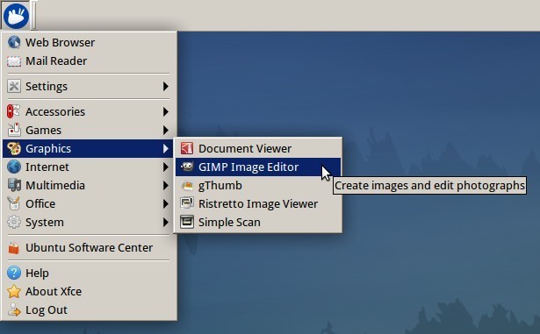Click the panel handle beside menu button
Viewport: 540px width, 334px height.
pos(33,15)
